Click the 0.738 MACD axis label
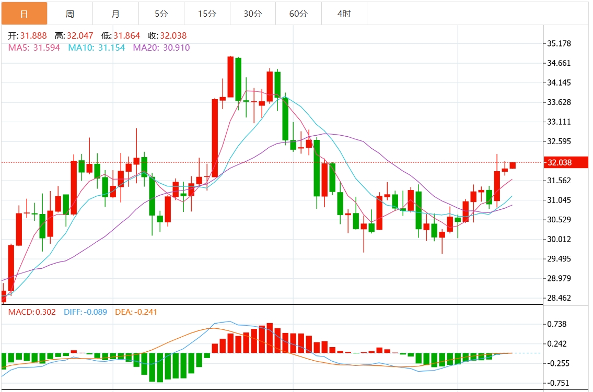 [x=557, y=324]
